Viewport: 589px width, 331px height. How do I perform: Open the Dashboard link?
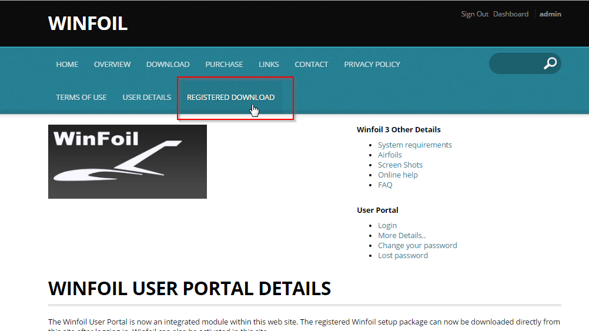click(511, 14)
